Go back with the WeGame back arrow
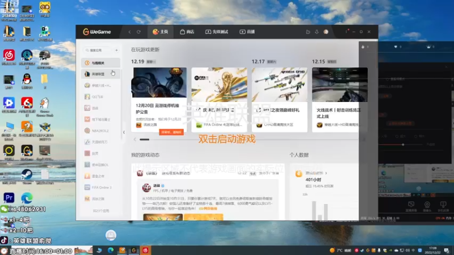This screenshot has width=454, height=255. pyautogui.click(x=130, y=32)
